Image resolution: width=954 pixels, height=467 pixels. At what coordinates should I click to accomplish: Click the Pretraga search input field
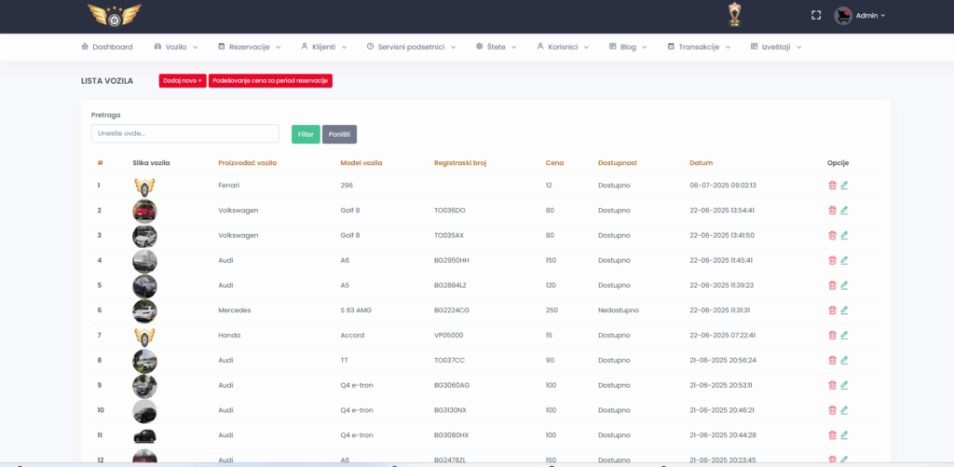click(184, 133)
